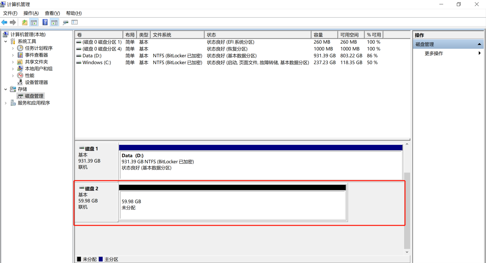Click the Disk 1 drive icon

[x=82, y=148]
